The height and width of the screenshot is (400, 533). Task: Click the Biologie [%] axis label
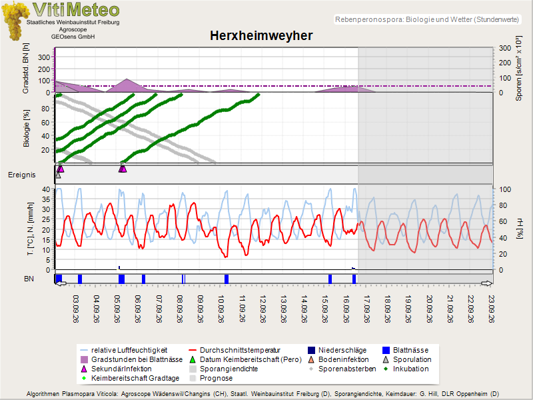click(x=26, y=128)
